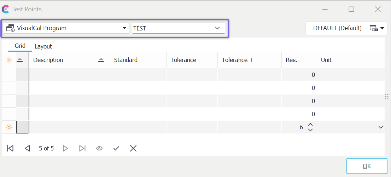Click the Standard cell in first row
This screenshot has width=391, height=177.
(x=138, y=75)
